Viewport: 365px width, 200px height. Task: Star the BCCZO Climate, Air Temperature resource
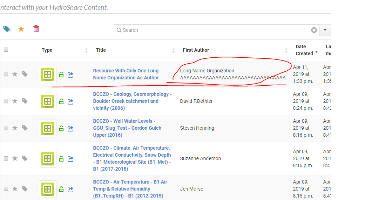pyautogui.click(x=15, y=158)
